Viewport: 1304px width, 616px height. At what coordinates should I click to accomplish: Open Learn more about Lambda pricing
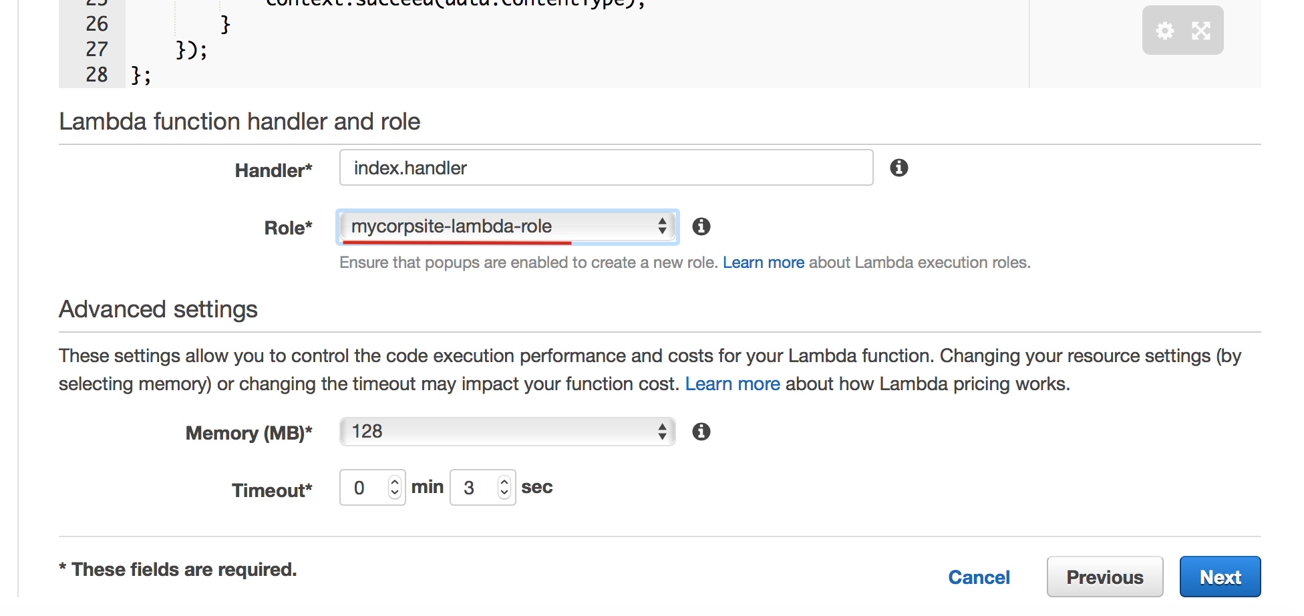(x=732, y=384)
